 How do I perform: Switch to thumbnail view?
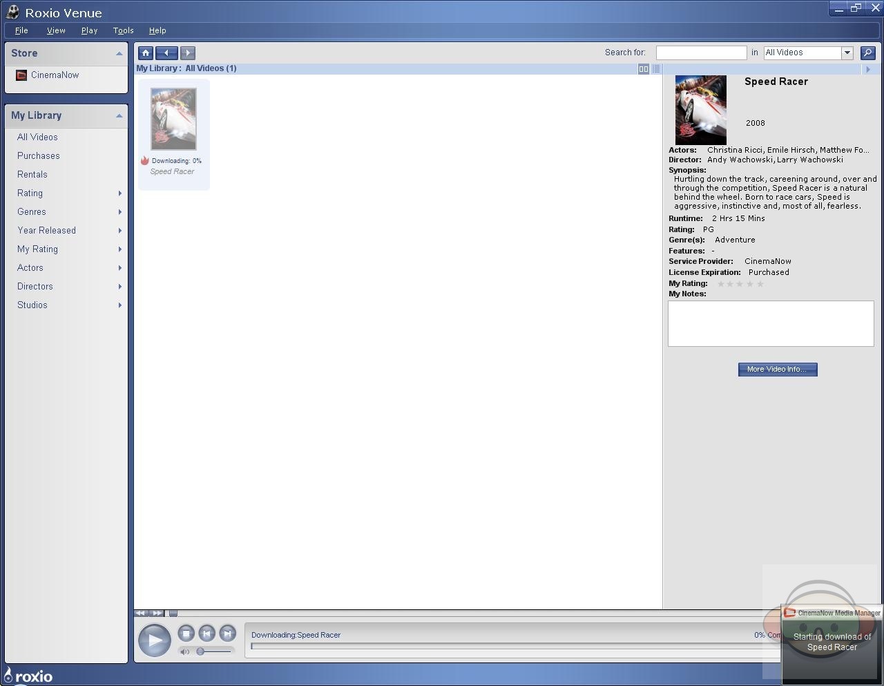[x=644, y=69]
